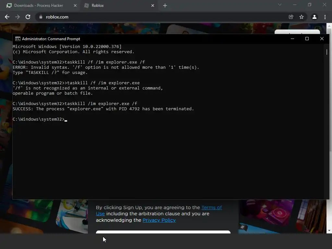View site security lock info

[x=41, y=17]
